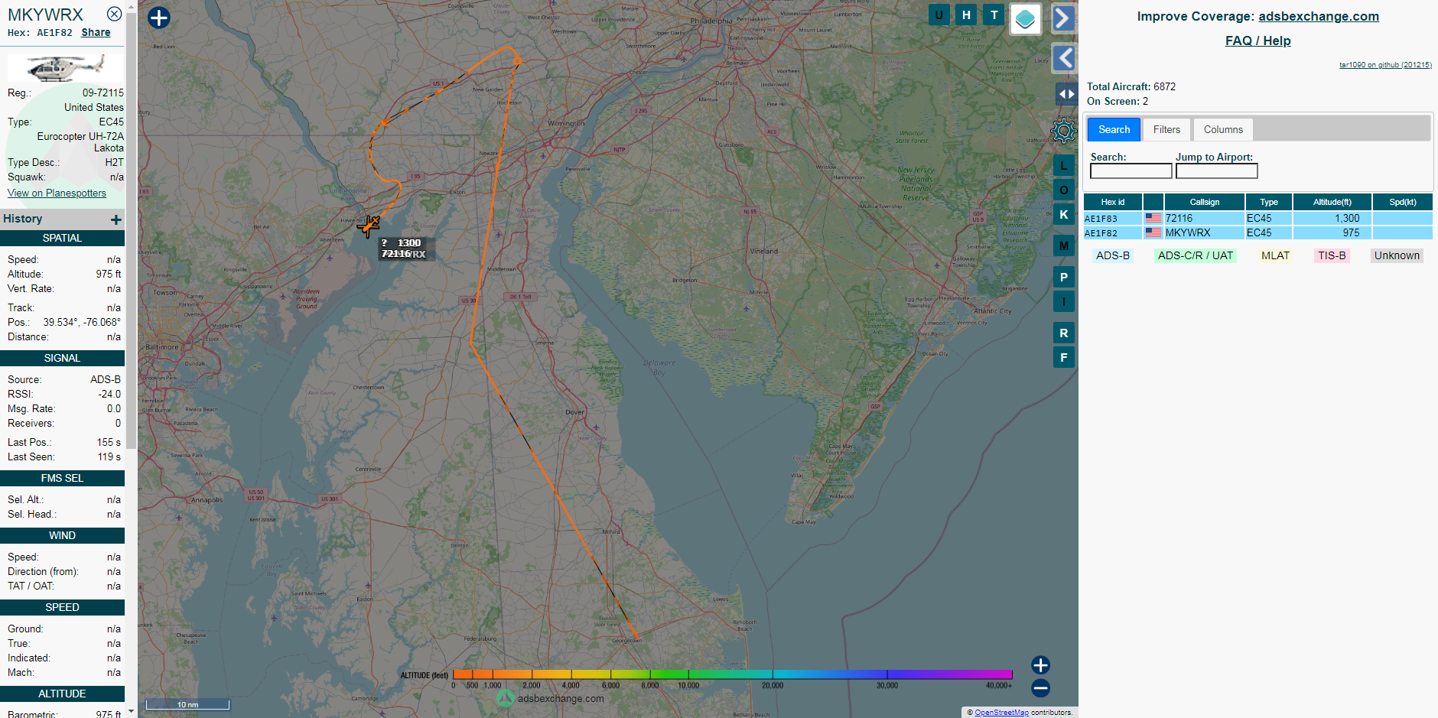Image resolution: width=1438 pixels, height=718 pixels.
Task: Click the SIGNAL section header
Action: [x=62, y=359]
